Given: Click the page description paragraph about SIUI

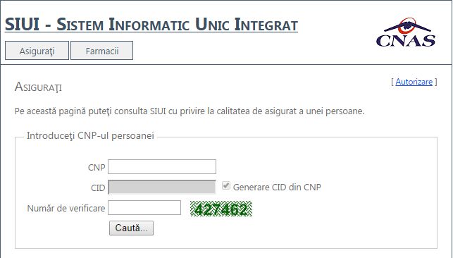Looking at the screenshot, I should click(190, 111).
